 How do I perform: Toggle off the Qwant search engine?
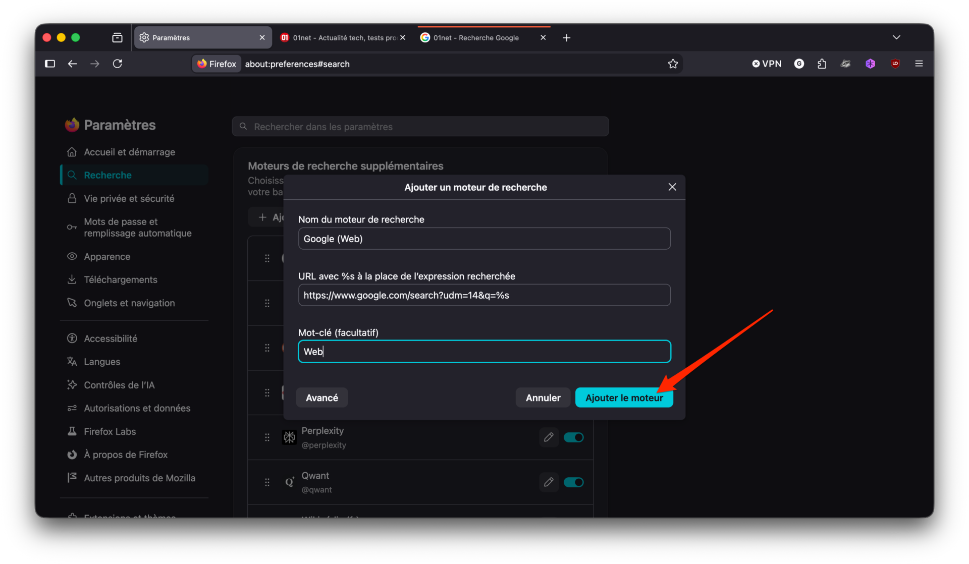tap(573, 482)
